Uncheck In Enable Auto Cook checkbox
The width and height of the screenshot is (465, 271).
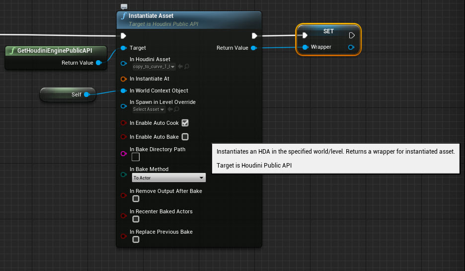click(185, 123)
